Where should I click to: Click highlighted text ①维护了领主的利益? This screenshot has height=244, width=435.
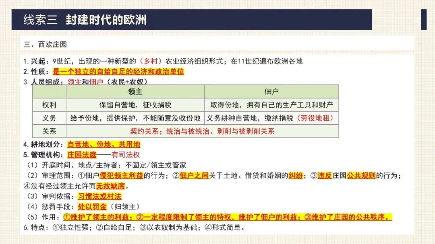point(97,217)
